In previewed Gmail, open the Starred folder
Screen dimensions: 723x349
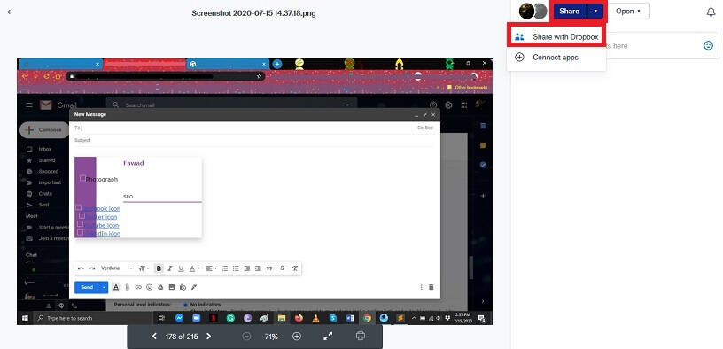(x=47, y=160)
